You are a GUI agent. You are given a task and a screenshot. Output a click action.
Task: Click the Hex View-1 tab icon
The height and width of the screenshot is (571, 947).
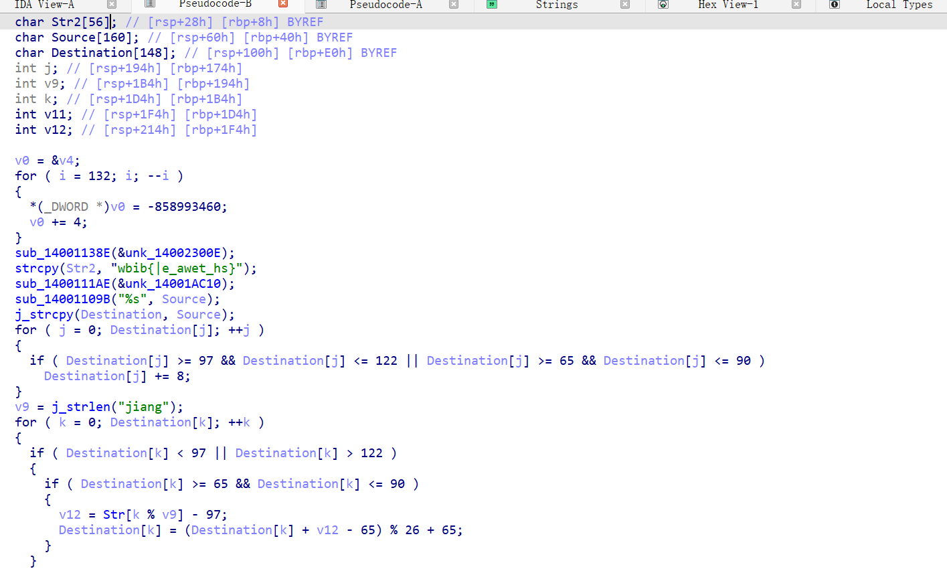(x=663, y=5)
